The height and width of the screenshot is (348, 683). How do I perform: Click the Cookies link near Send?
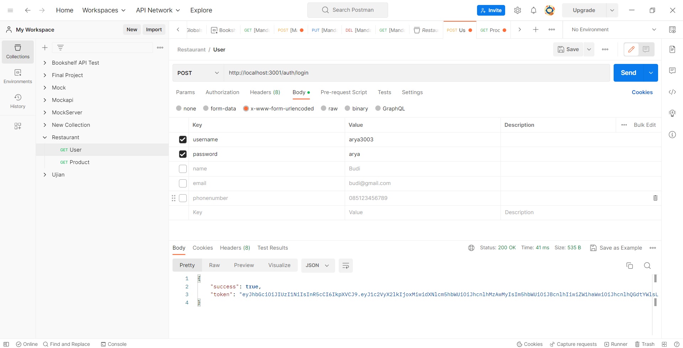[x=642, y=92]
